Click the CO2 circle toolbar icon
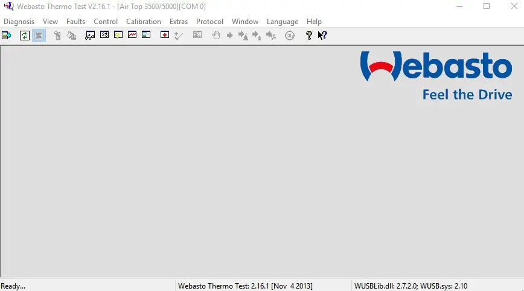Screen dimensions: 524x291 click(x=290, y=36)
